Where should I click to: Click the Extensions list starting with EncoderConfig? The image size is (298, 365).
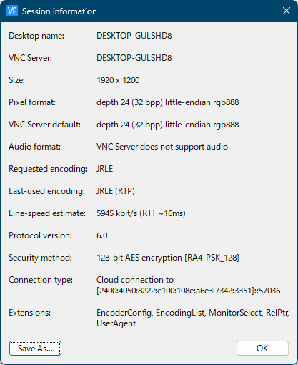pos(193,318)
